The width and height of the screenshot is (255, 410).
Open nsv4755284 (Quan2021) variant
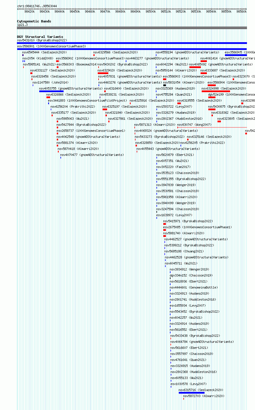(174, 95)
